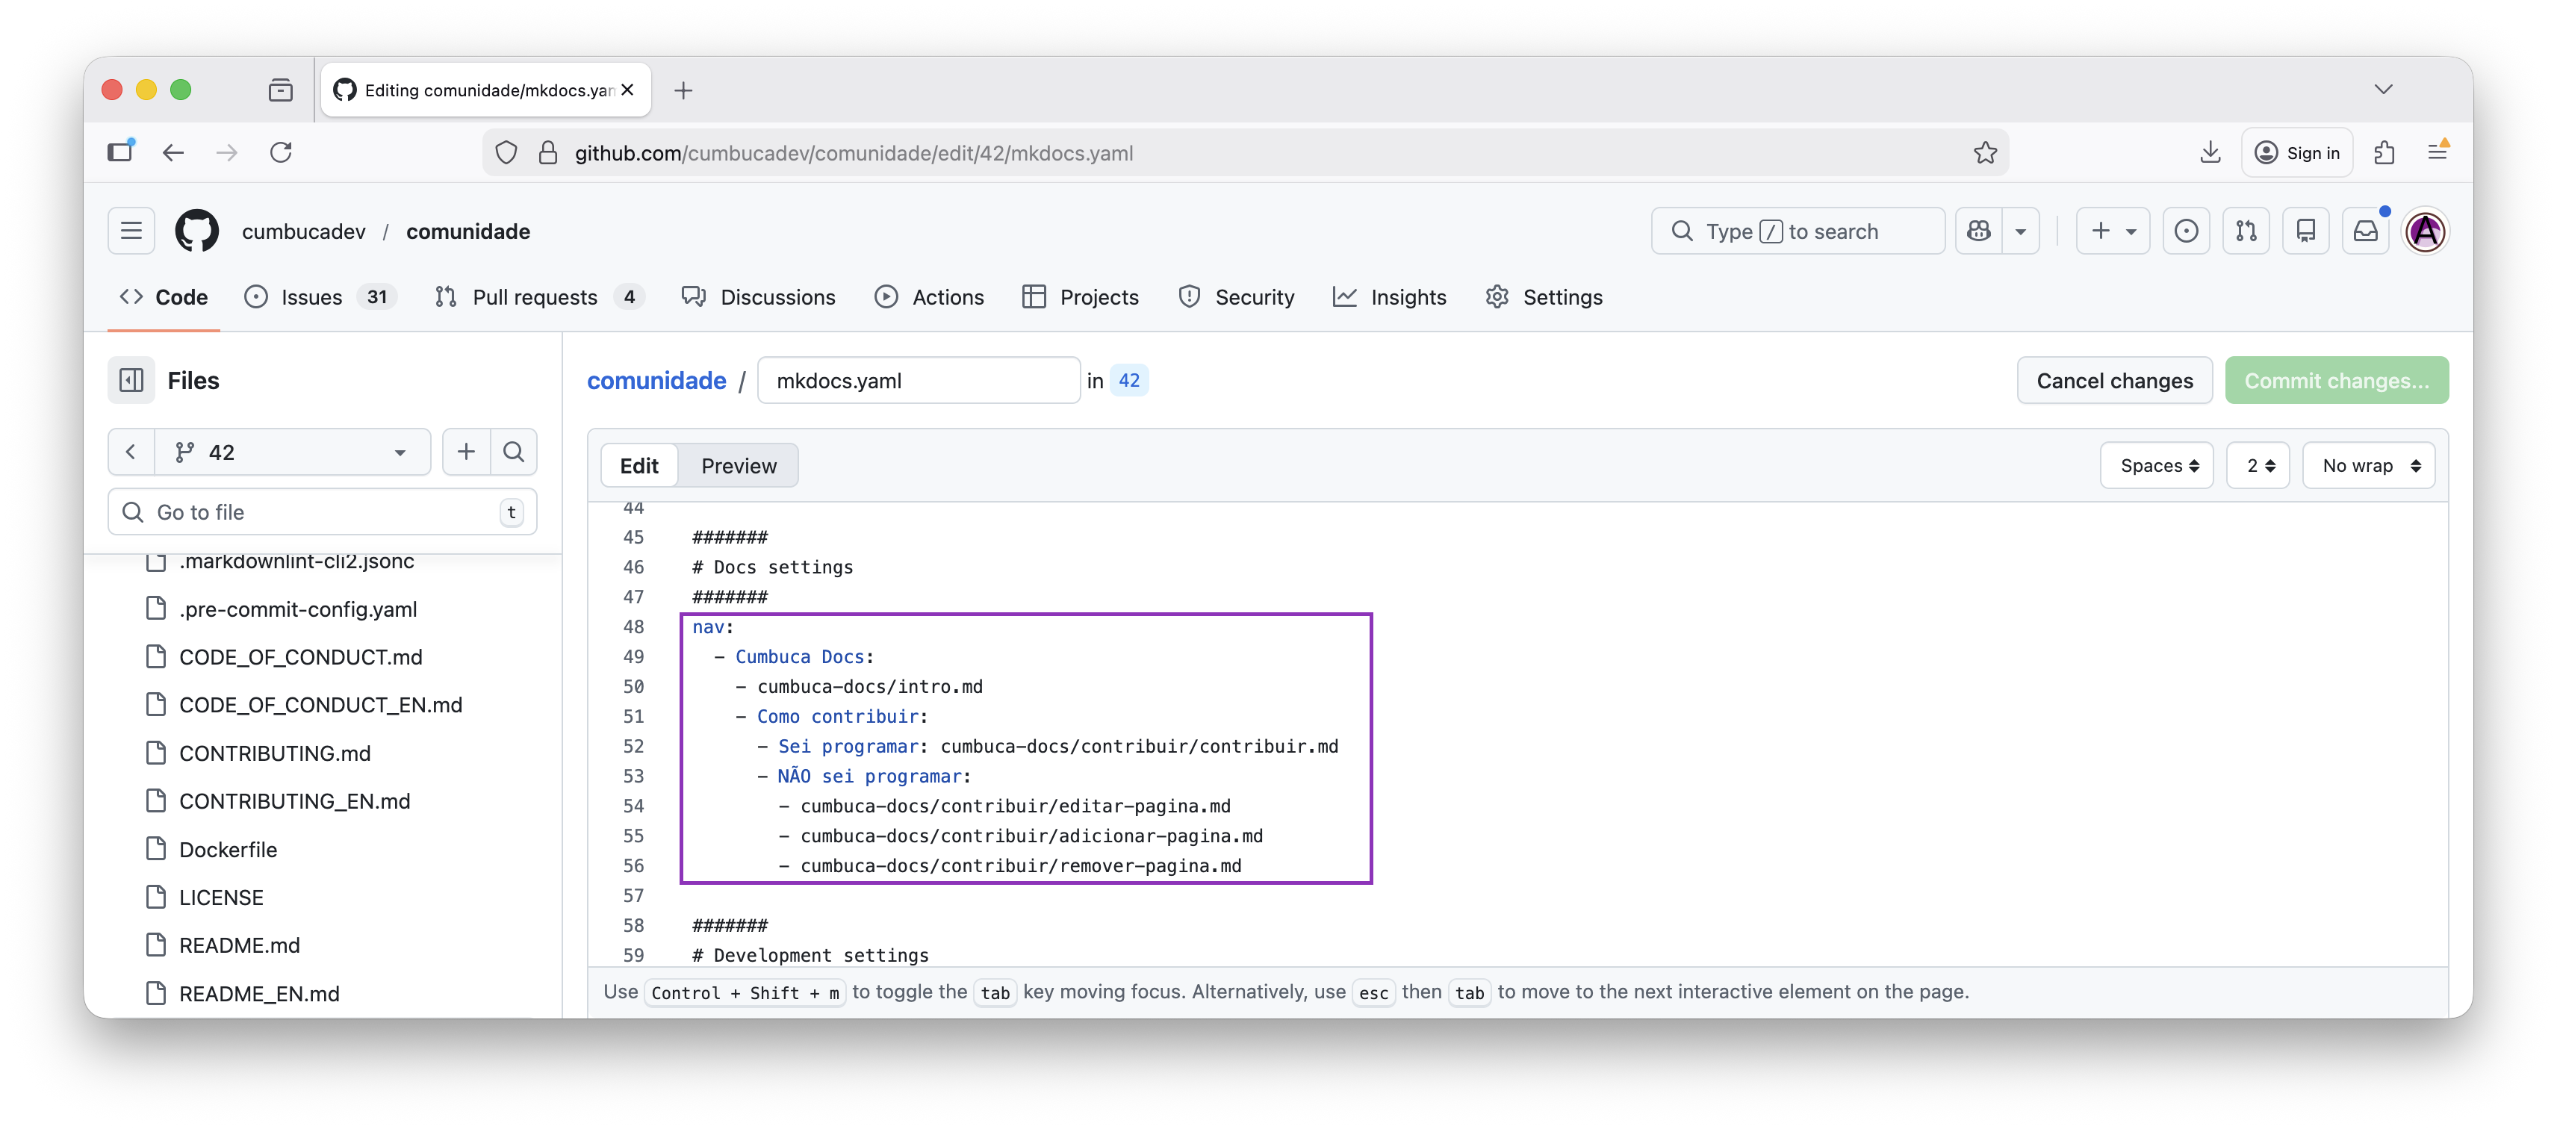Open notifications inbox icon
The height and width of the screenshot is (1129, 2557).
tap(2365, 231)
